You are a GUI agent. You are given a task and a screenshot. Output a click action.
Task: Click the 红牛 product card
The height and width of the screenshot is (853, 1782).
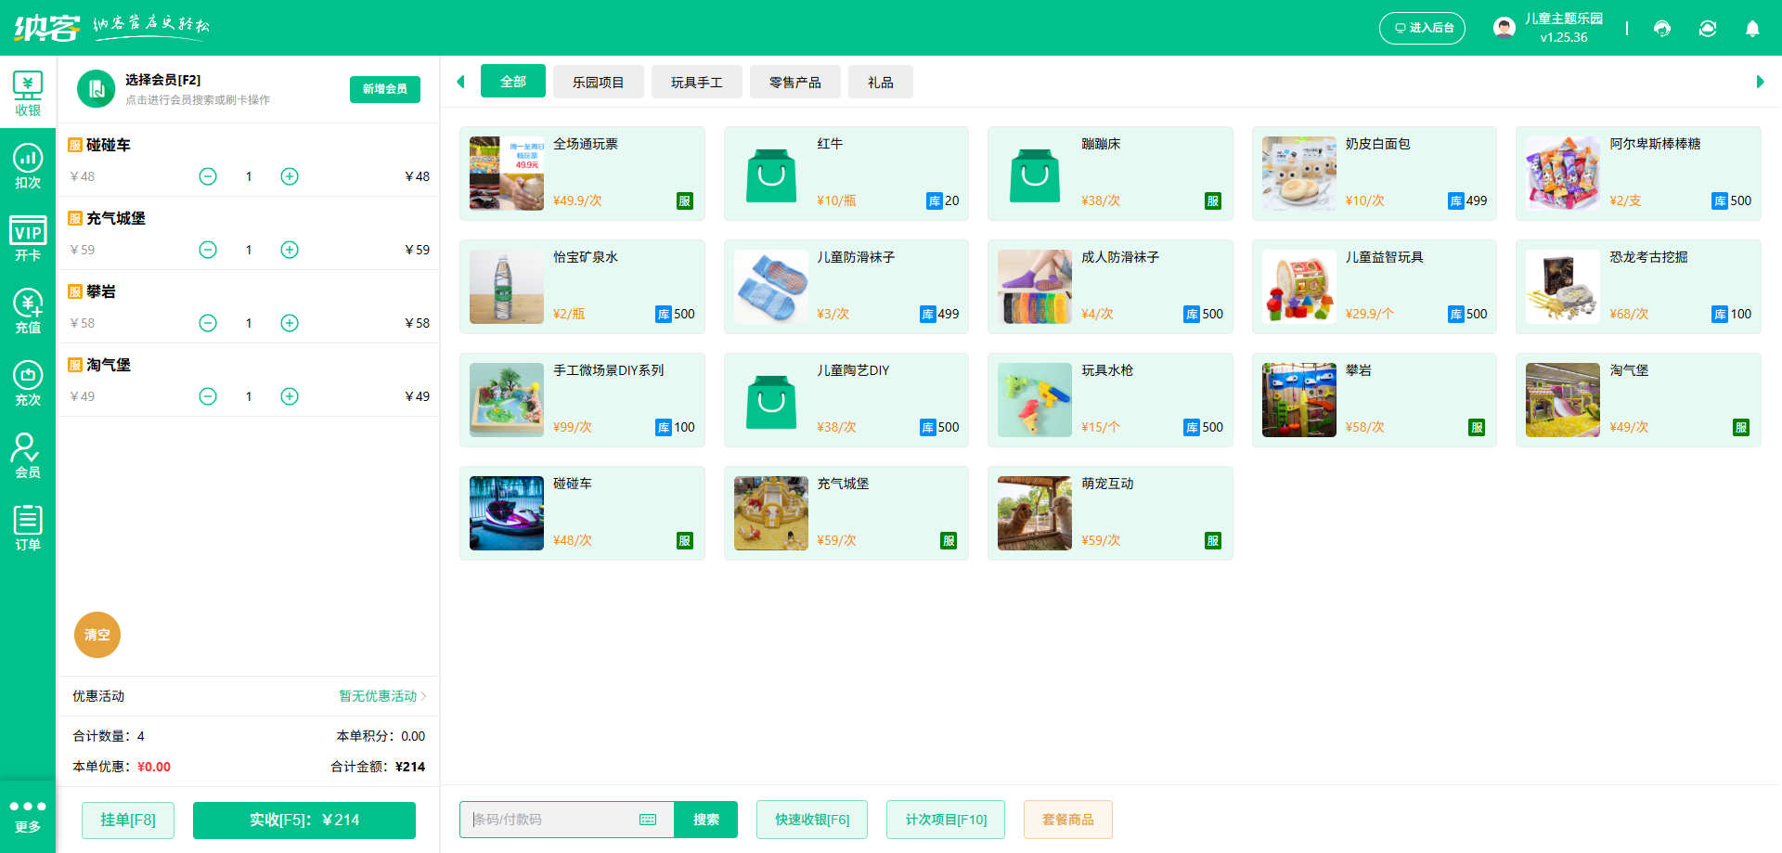846,174
